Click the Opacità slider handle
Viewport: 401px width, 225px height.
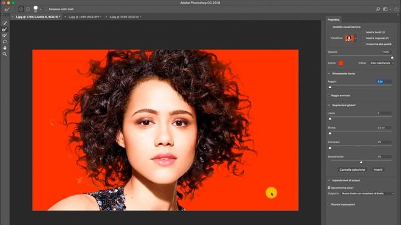(x=392, y=57)
